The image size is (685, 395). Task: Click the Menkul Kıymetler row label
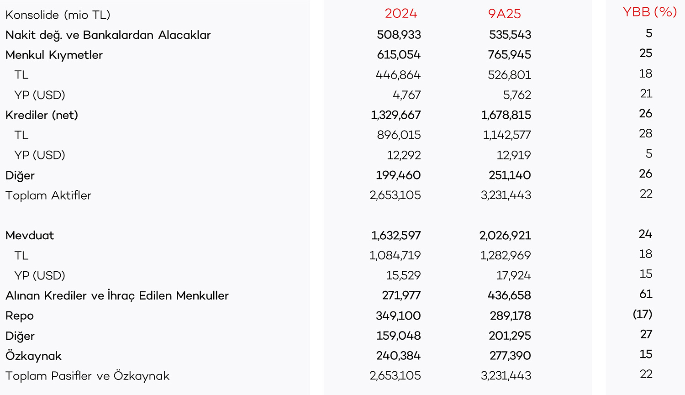pyautogui.click(x=54, y=55)
